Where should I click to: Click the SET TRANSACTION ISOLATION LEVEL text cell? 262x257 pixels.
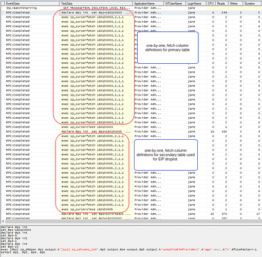tap(97, 8)
